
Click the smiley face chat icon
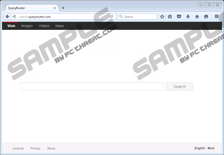(206, 17)
